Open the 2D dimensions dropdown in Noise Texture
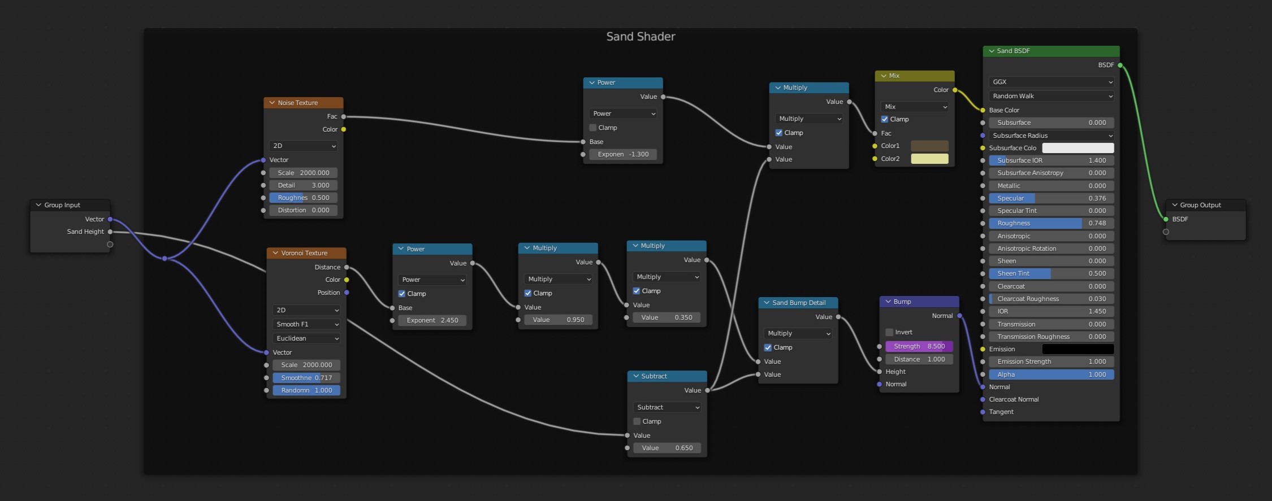This screenshot has height=501, width=1272. pos(304,146)
